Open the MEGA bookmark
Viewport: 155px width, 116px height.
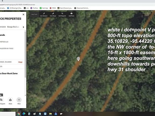[x=53, y=8]
